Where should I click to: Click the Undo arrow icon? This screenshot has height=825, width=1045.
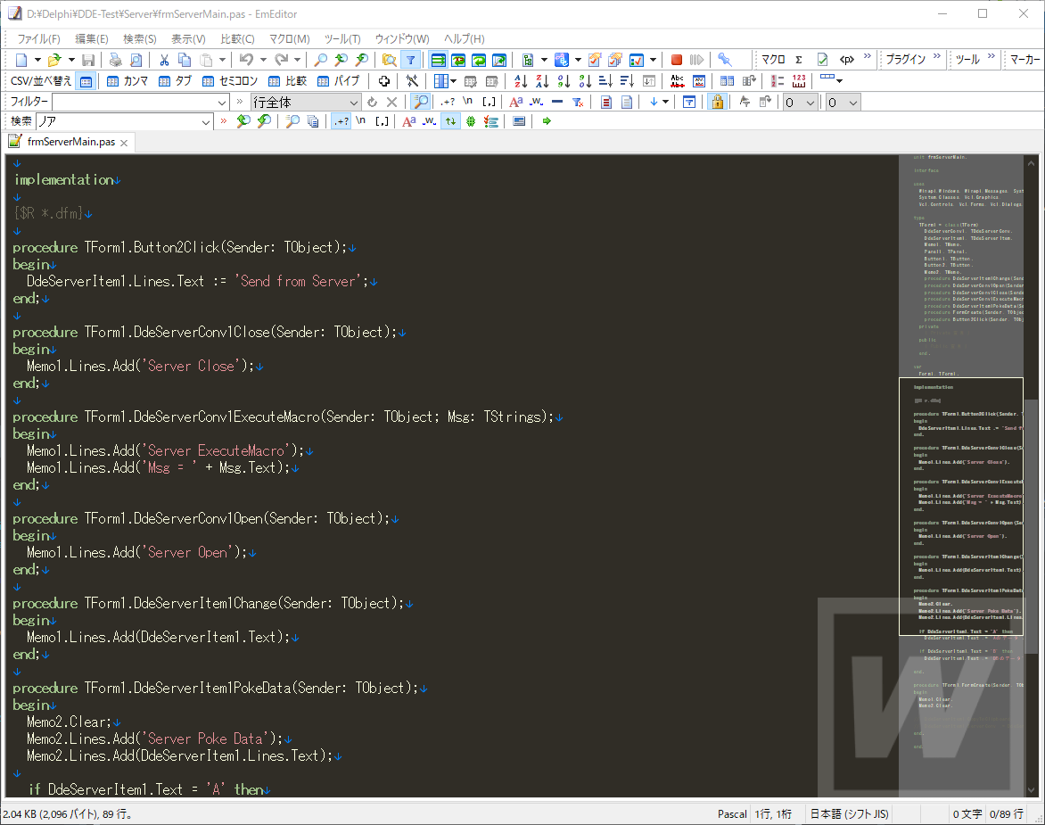[x=246, y=60]
